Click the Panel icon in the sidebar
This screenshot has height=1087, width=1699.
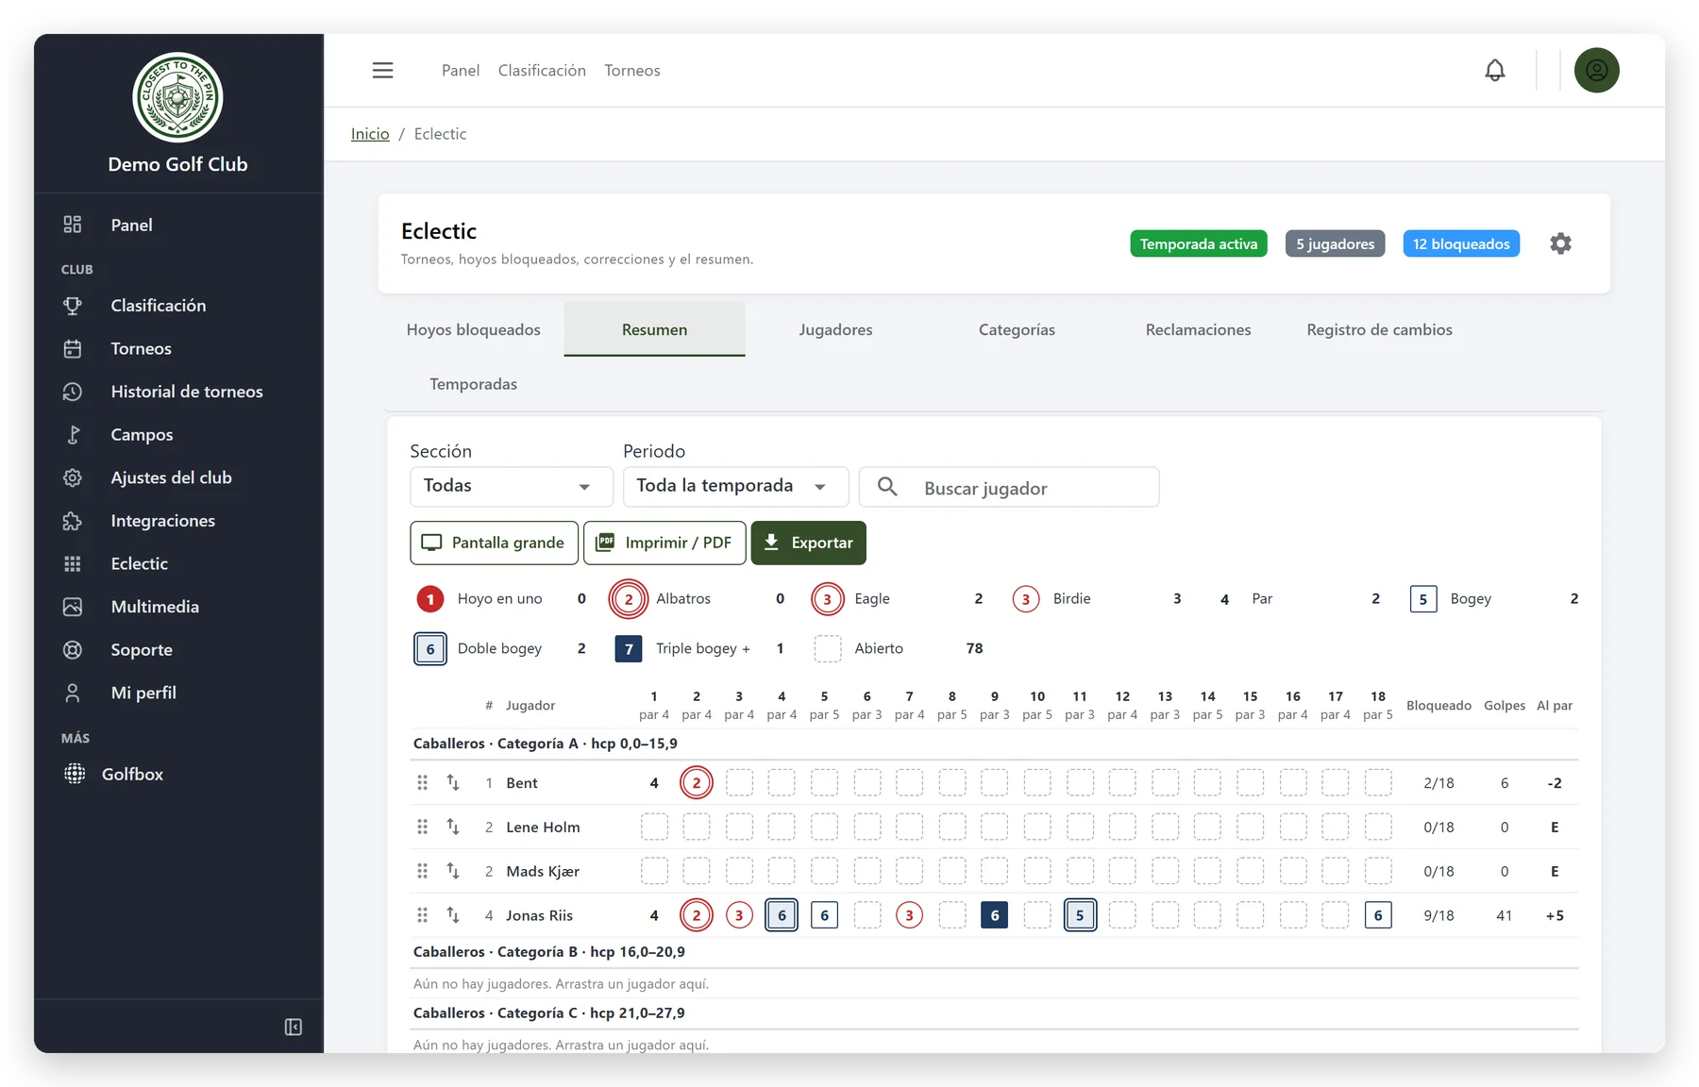pos(73,225)
